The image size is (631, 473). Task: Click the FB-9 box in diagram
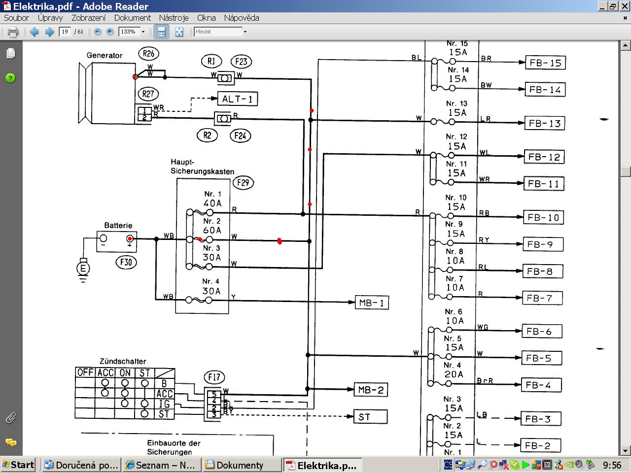543,244
